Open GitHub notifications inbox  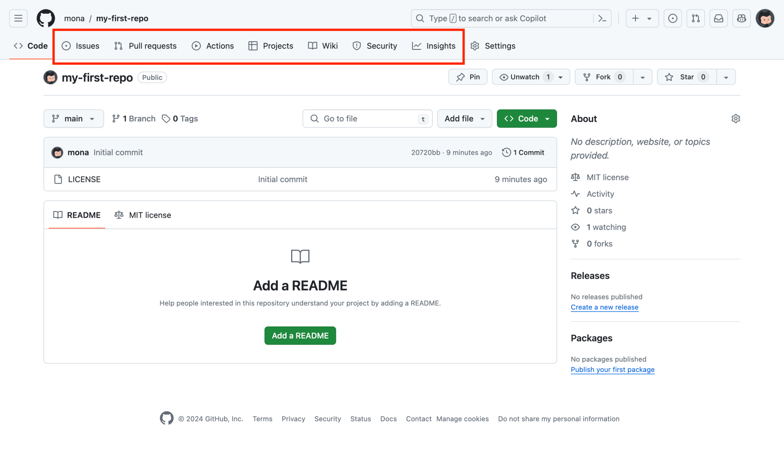pyautogui.click(x=719, y=18)
